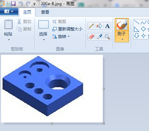Click the Copy (复制) button
Viewport: 149px width, 131px height.
(x=24, y=29)
